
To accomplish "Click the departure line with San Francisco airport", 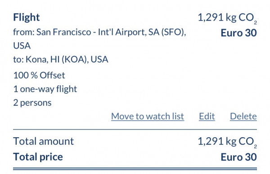I will pos(99,39).
